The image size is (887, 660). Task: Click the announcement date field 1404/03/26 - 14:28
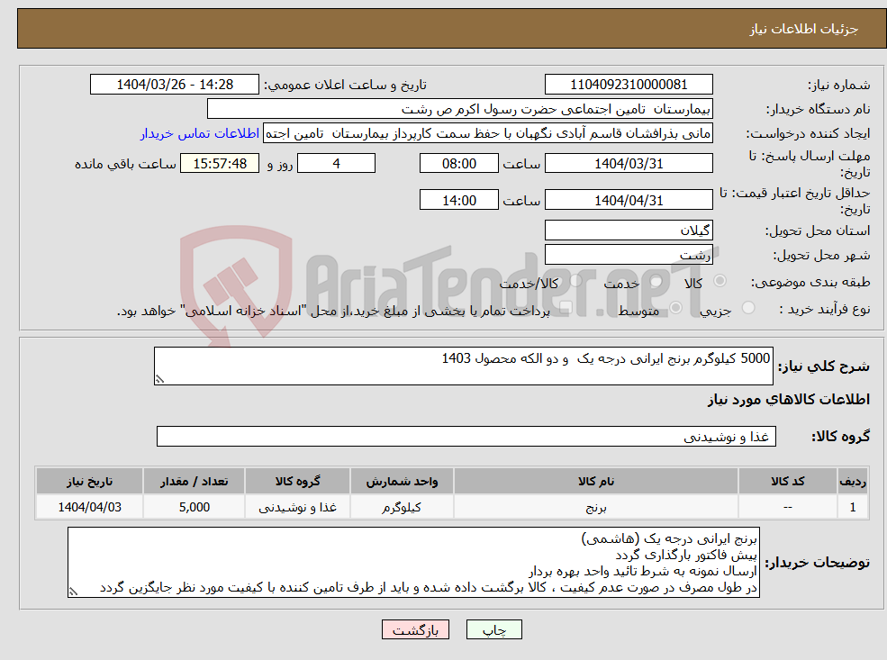(174, 85)
